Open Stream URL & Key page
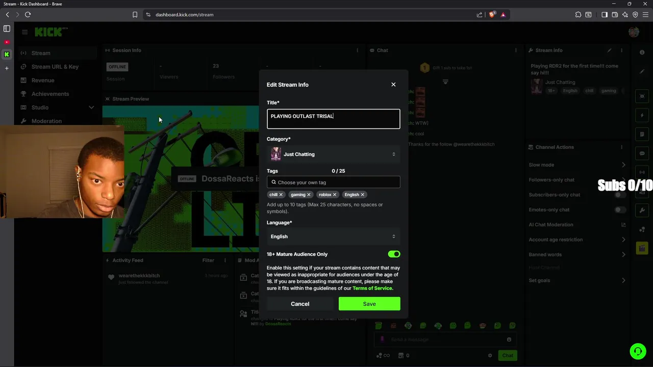 [x=56, y=67]
